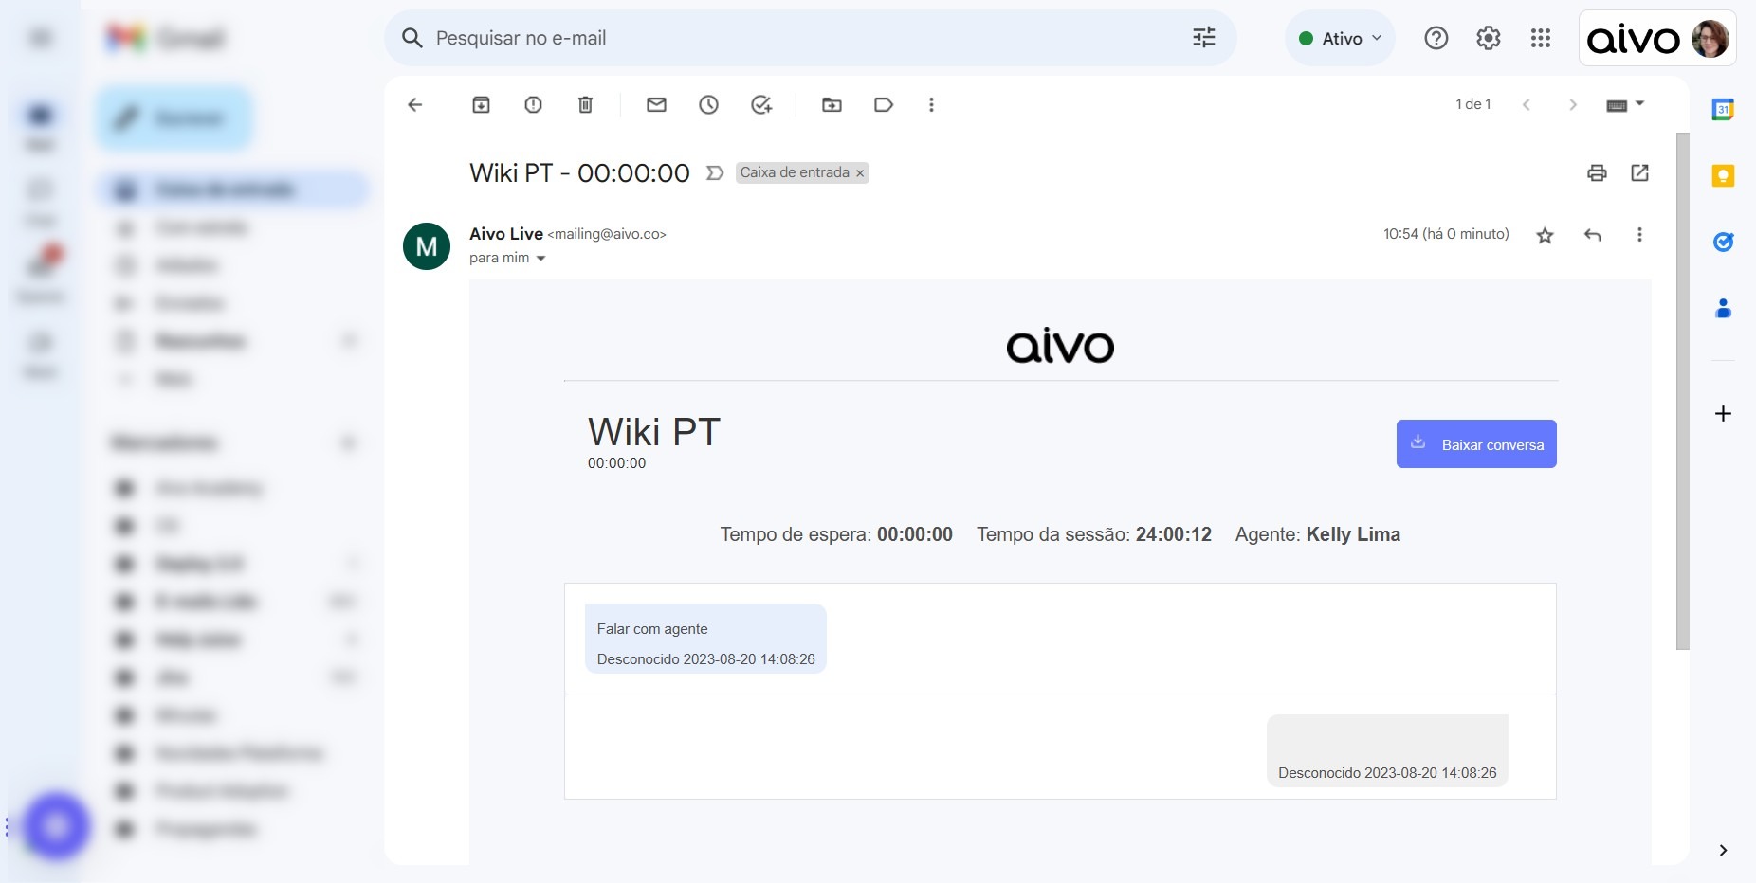Open Google Keep side panel
Viewport: 1756px width, 883px height.
(1723, 176)
